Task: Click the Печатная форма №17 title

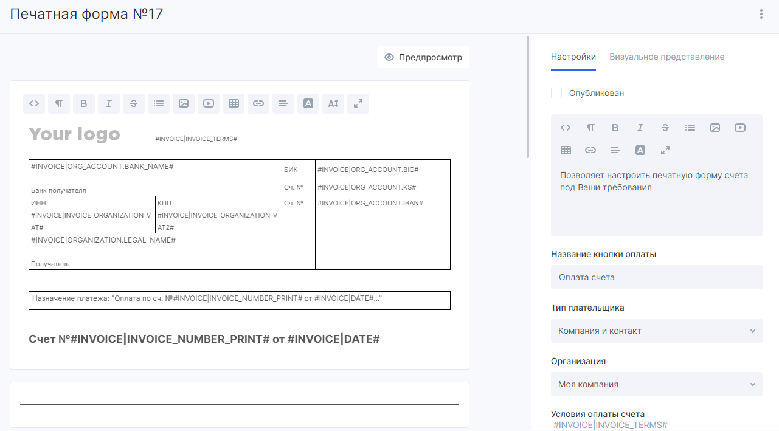Action: tap(86, 13)
